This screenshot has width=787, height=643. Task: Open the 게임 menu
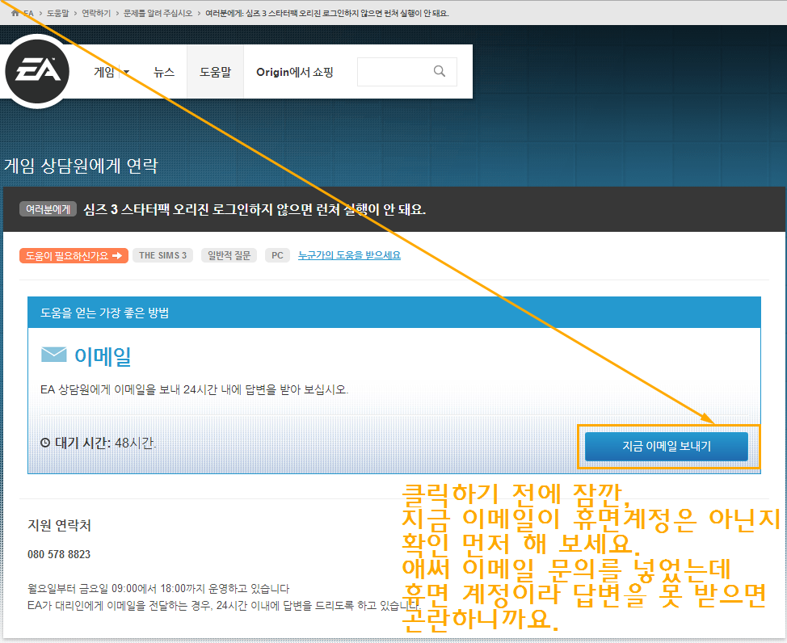104,72
